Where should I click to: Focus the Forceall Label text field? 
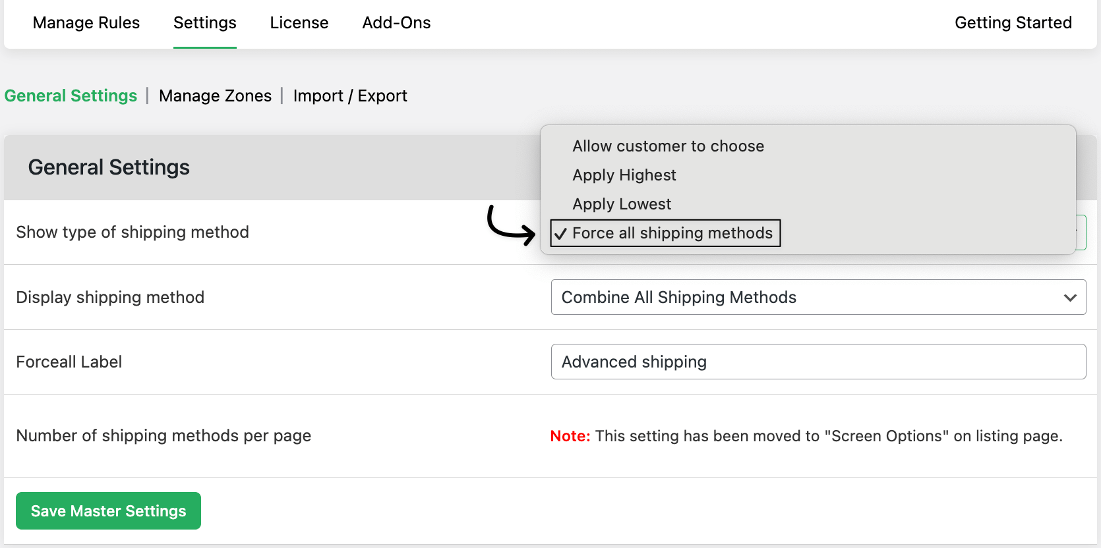[x=818, y=362]
